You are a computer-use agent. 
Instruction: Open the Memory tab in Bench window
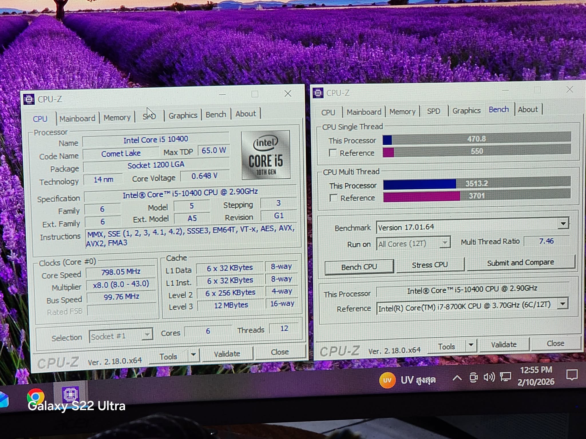(402, 111)
